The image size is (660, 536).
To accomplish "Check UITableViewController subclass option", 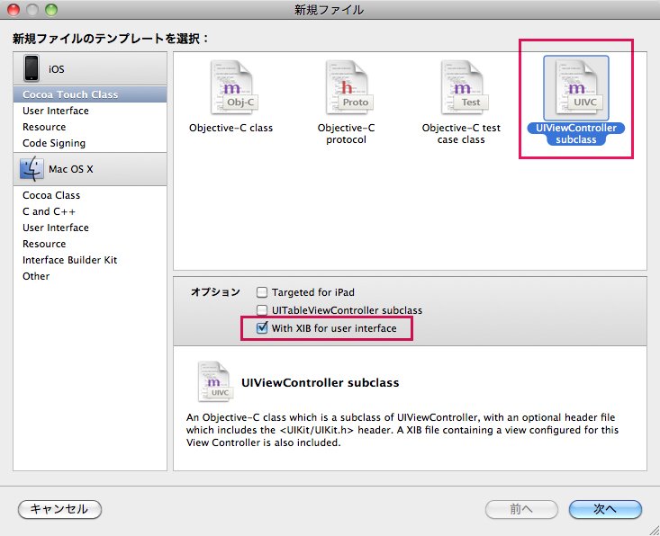I will pos(262,310).
